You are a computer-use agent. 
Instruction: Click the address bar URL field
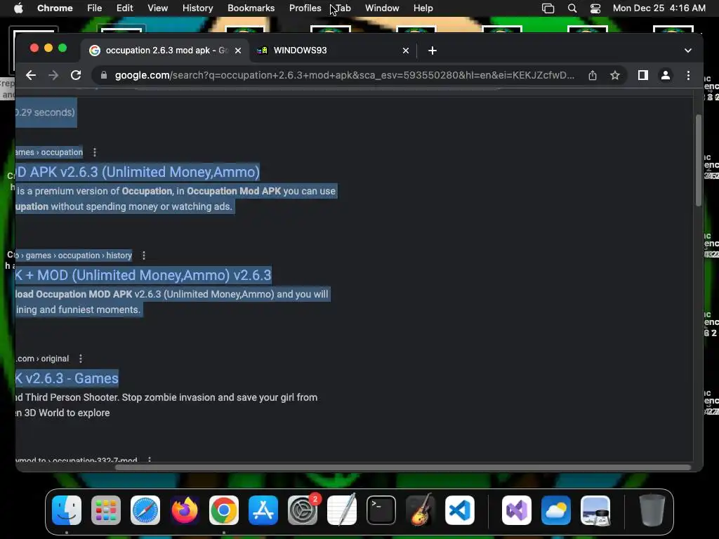tap(345, 75)
